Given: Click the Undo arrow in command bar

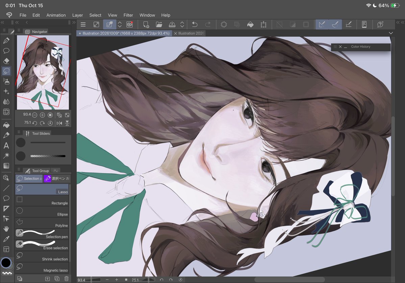Looking at the screenshot, I should [x=195, y=25].
